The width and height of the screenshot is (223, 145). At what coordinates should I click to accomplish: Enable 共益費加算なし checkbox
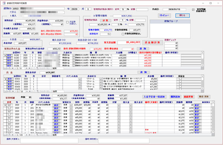67,22
